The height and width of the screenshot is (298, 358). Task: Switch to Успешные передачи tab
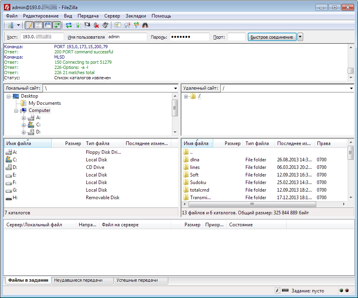coord(137,280)
